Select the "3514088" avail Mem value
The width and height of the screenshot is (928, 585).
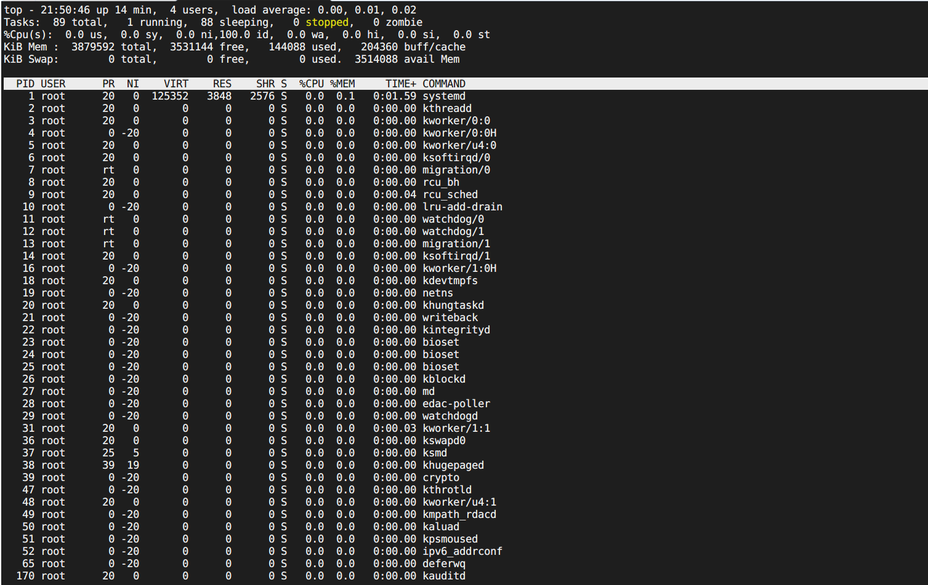point(376,59)
